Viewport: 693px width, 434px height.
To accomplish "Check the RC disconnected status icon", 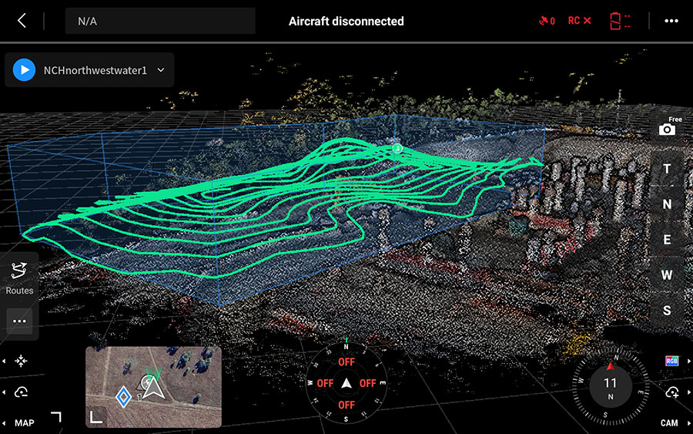I will coord(579,21).
